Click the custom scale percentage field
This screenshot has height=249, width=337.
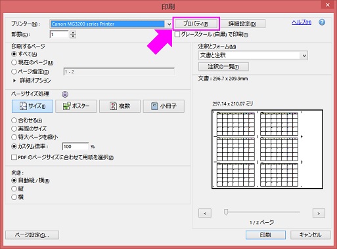76,147
